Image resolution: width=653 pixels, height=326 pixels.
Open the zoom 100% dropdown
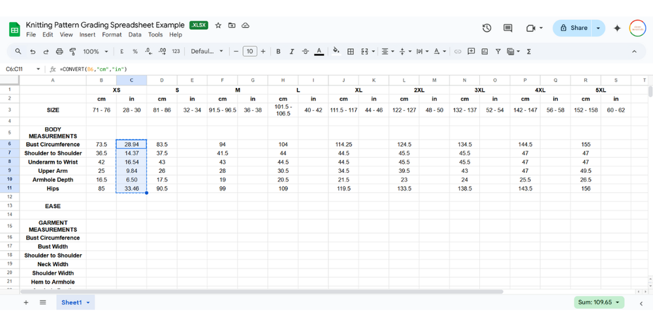95,52
